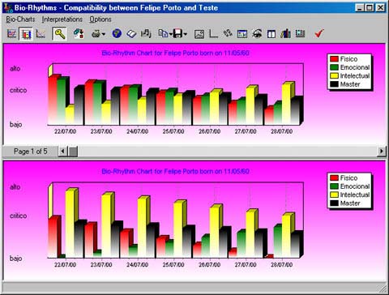This screenshot has height=295, width=389.
Task: Open the book help icon
Action: [x=131, y=34]
